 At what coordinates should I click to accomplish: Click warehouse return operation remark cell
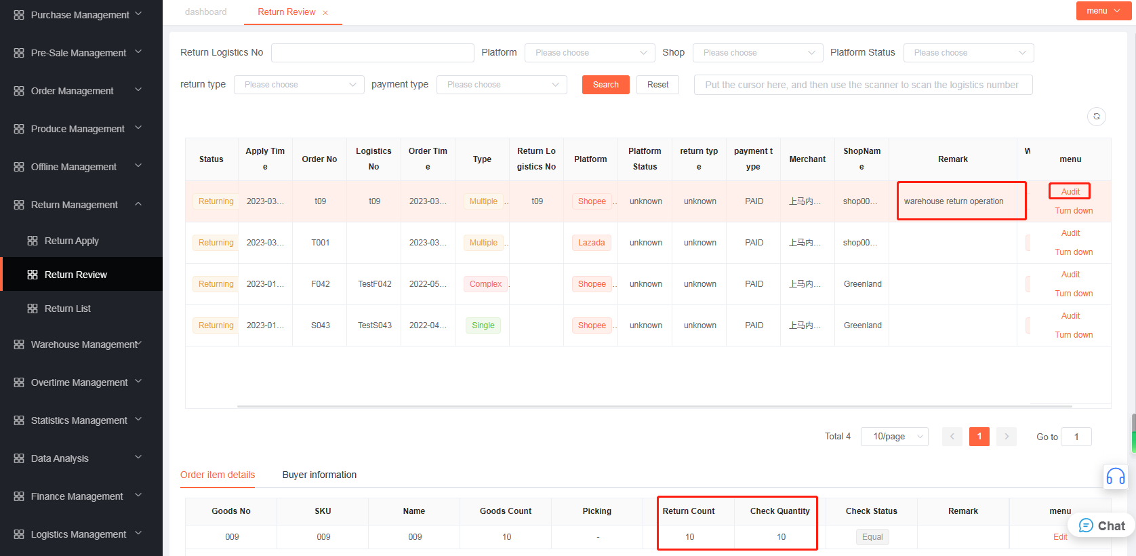coord(953,201)
